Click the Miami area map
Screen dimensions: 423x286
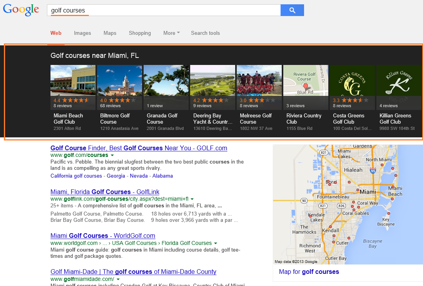(x=348, y=205)
